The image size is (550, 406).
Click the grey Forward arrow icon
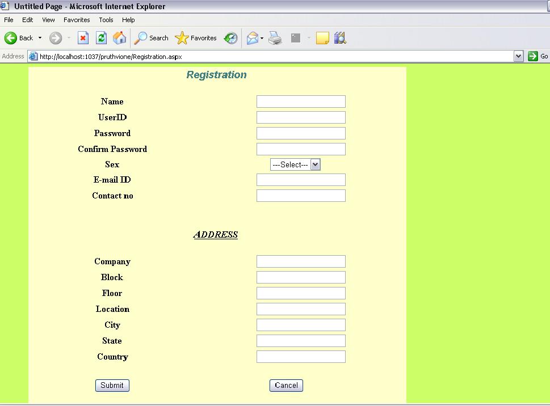click(56, 38)
